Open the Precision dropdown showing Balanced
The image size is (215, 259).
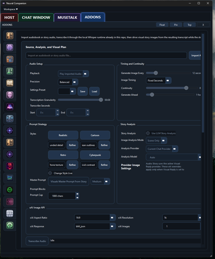coord(68,82)
